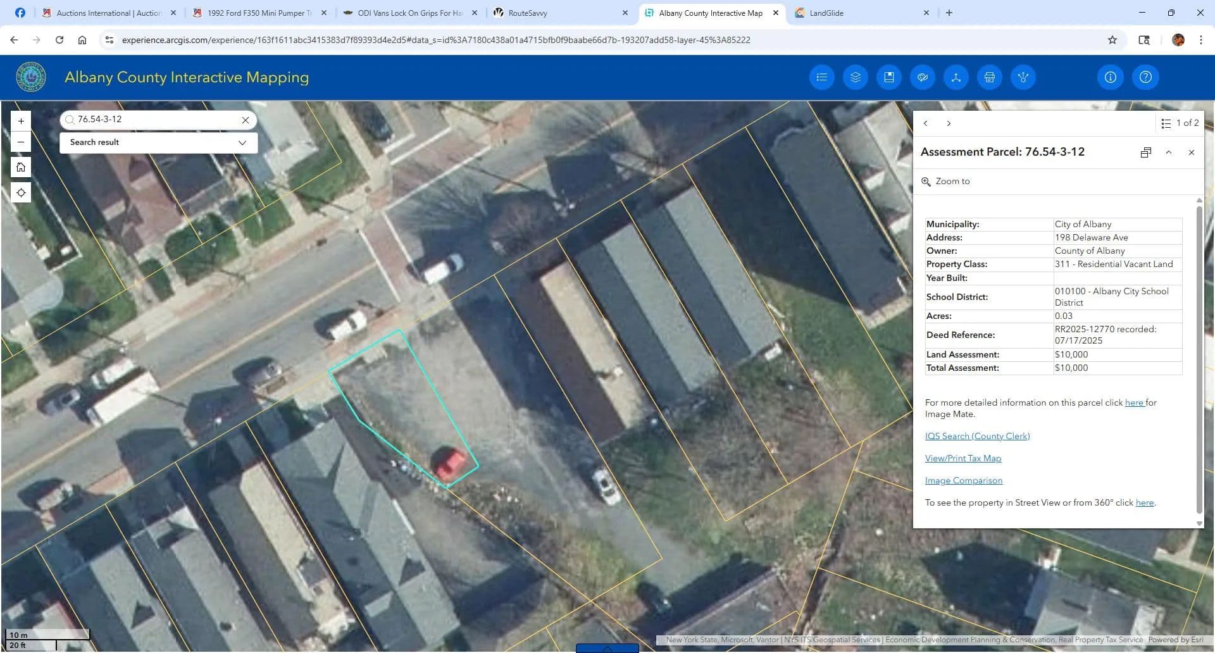1215x653 pixels.
Task: Select the County of Albany owner value
Action: click(1089, 251)
